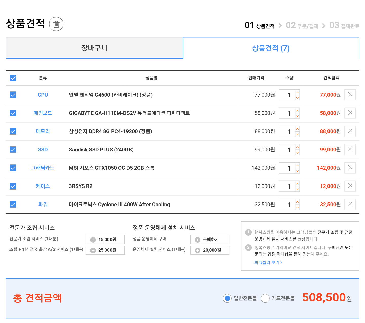Open the 메인보드 category link

pyautogui.click(x=43, y=113)
